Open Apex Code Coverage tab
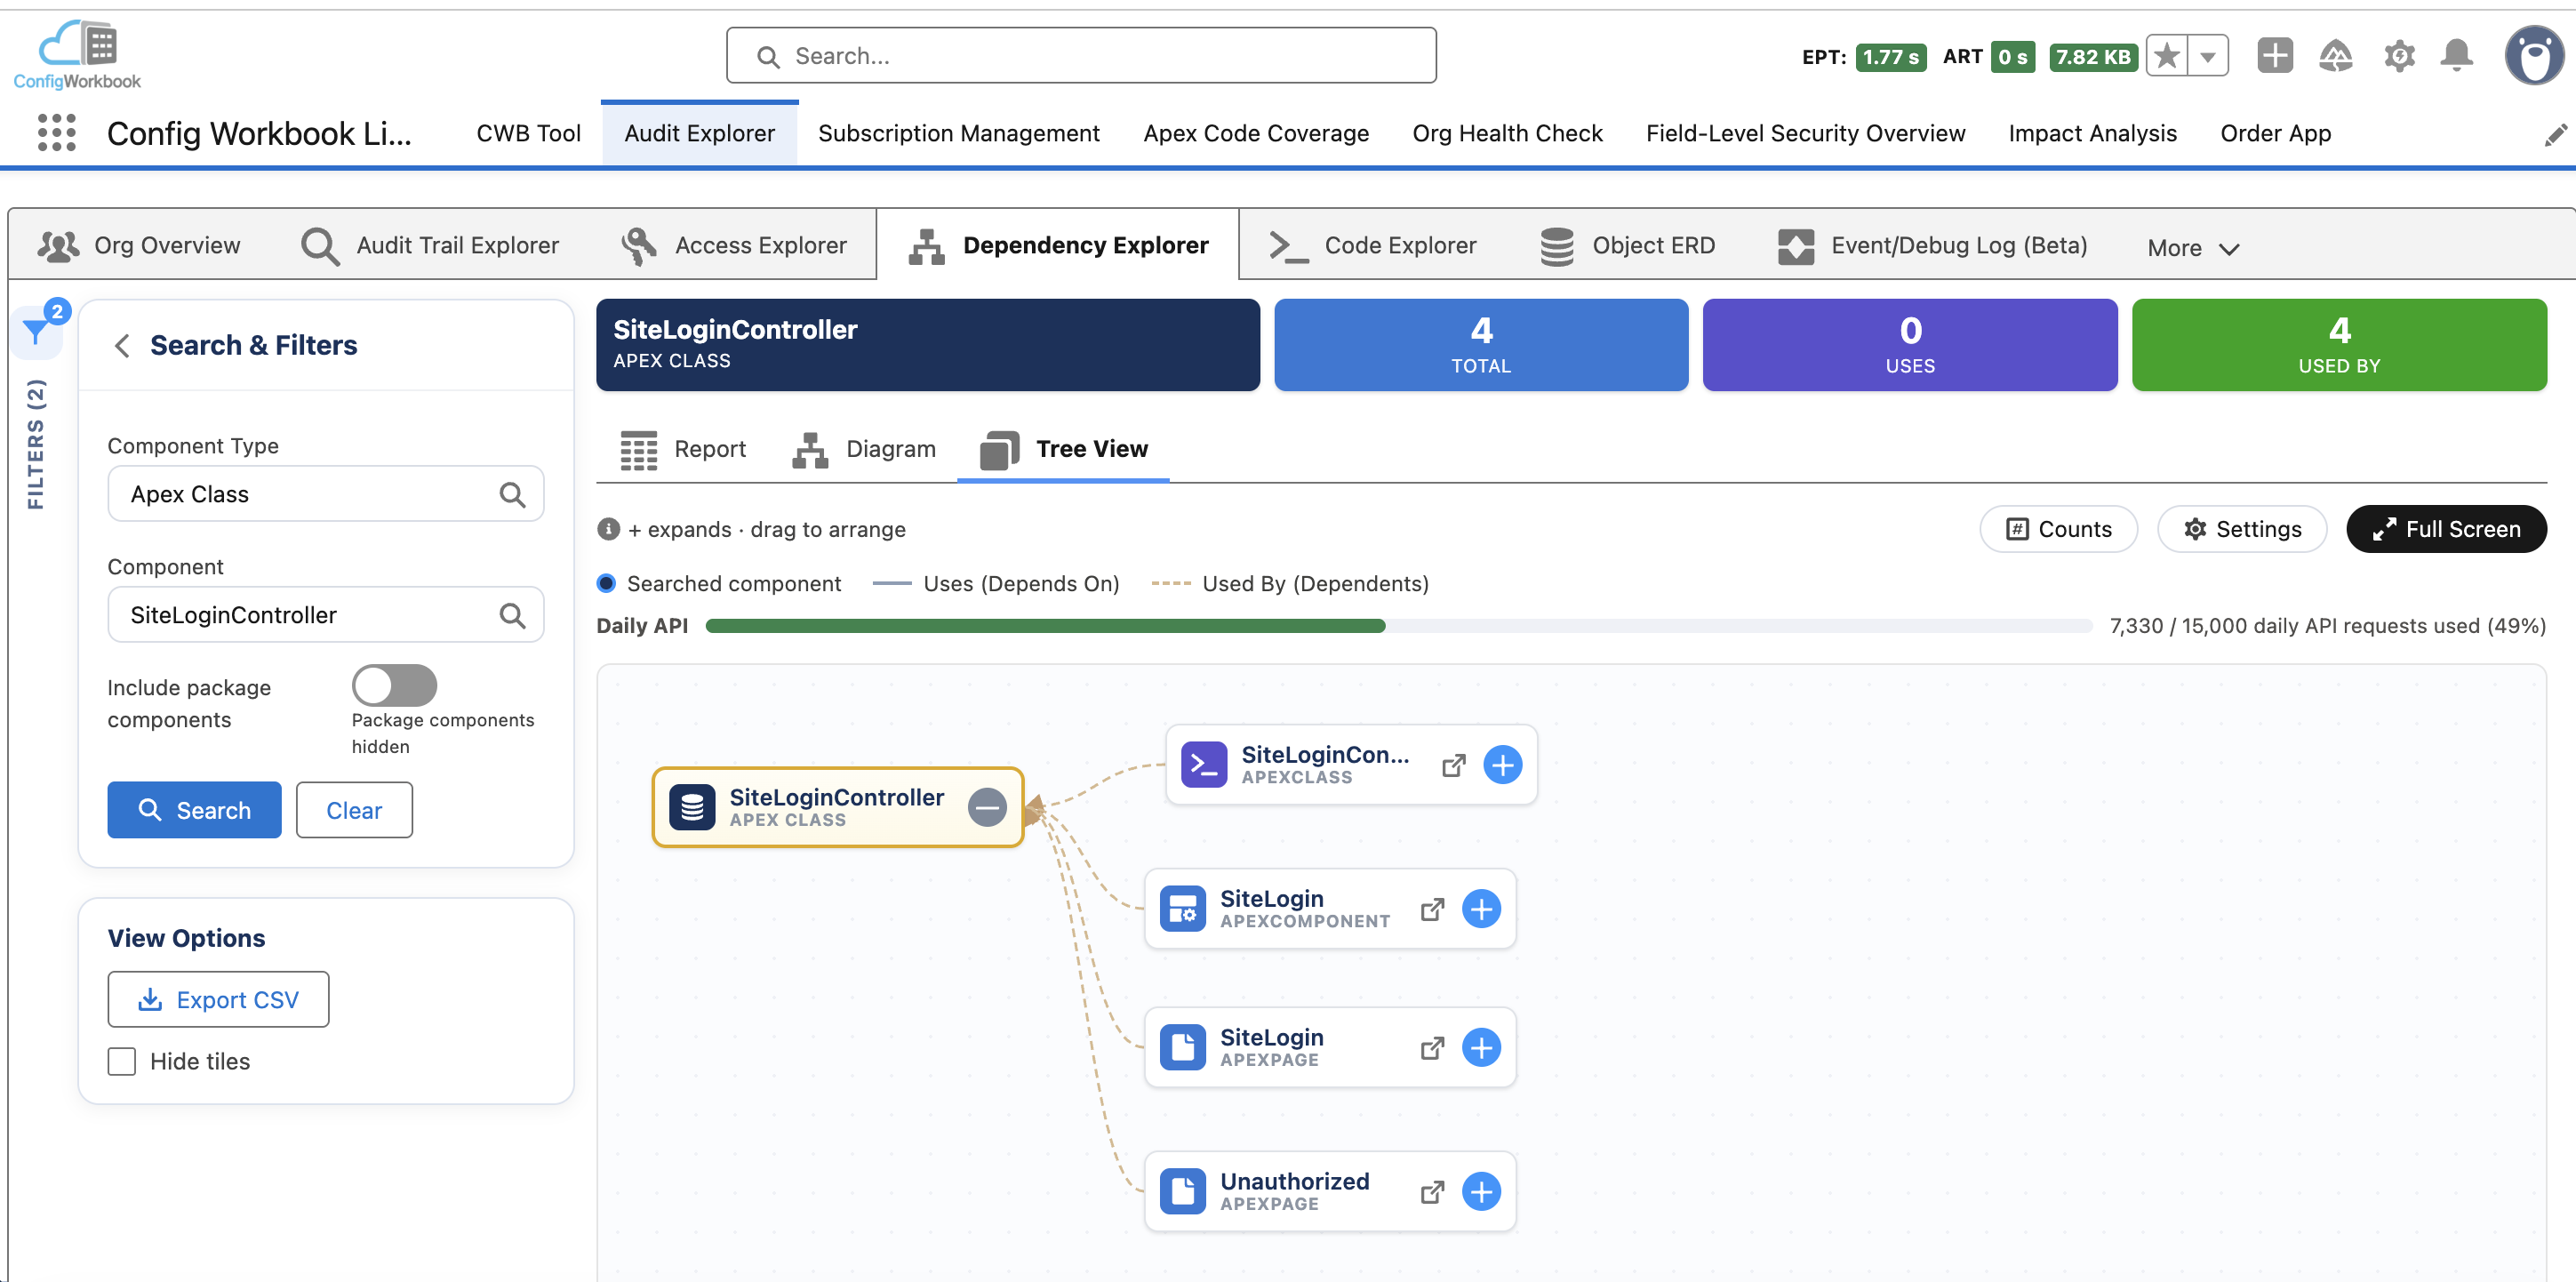This screenshot has width=2576, height=1282. (x=1256, y=133)
